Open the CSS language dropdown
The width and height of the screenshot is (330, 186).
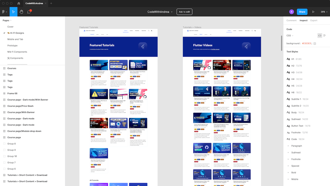290,36
